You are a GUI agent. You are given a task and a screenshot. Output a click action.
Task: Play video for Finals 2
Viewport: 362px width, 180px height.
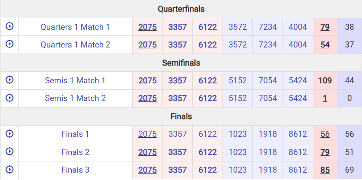tap(10, 152)
